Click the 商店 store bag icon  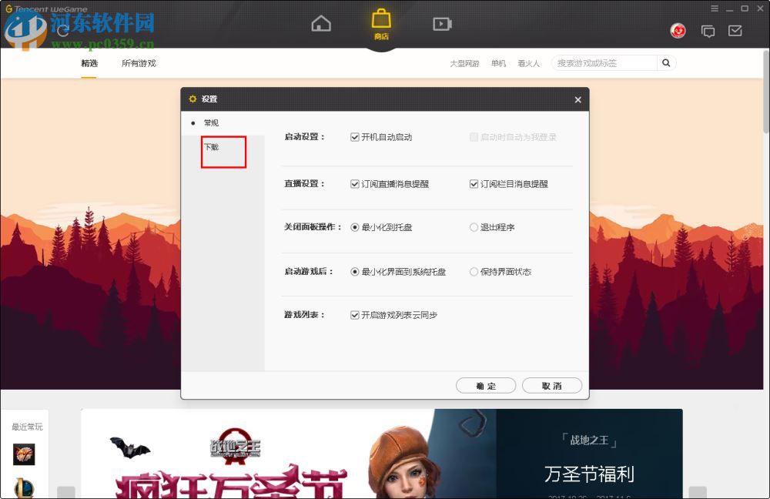380,22
